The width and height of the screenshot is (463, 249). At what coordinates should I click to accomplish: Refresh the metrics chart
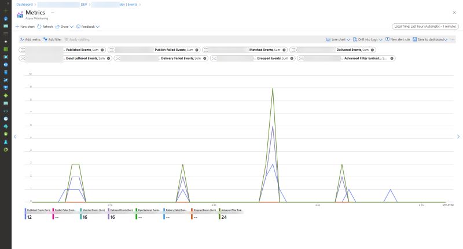(45, 27)
